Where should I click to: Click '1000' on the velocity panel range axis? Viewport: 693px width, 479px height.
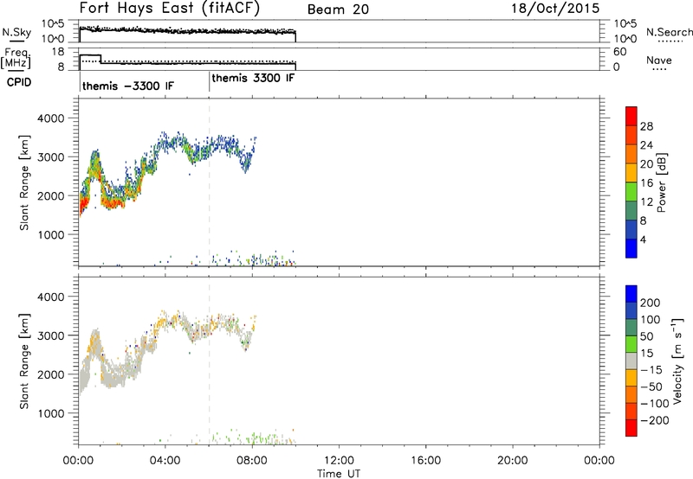(50, 413)
